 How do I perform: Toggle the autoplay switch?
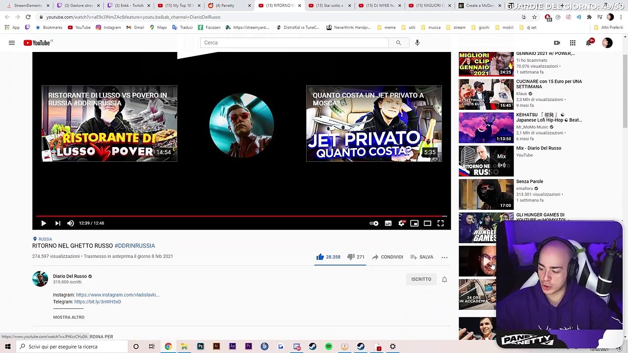pos(374,223)
